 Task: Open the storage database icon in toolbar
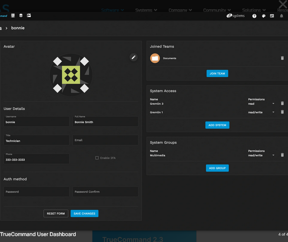(21, 16)
